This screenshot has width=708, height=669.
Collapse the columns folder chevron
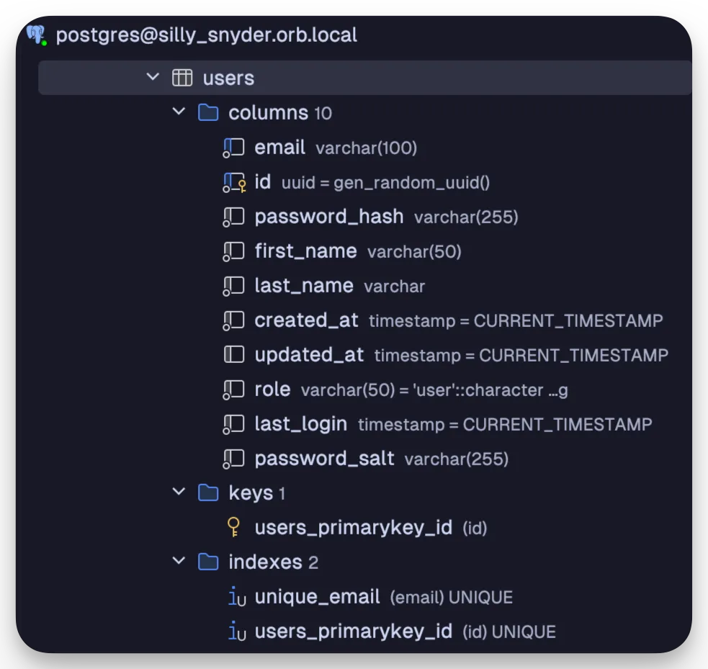(179, 112)
